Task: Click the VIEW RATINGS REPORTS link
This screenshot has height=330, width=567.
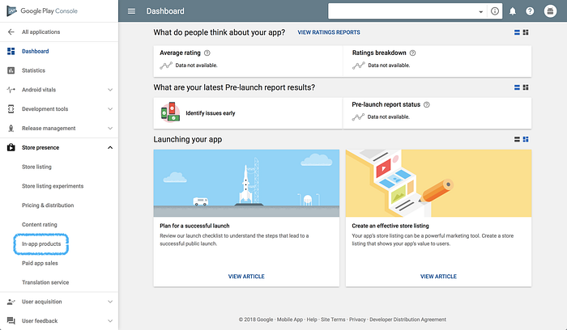Action: tap(329, 32)
